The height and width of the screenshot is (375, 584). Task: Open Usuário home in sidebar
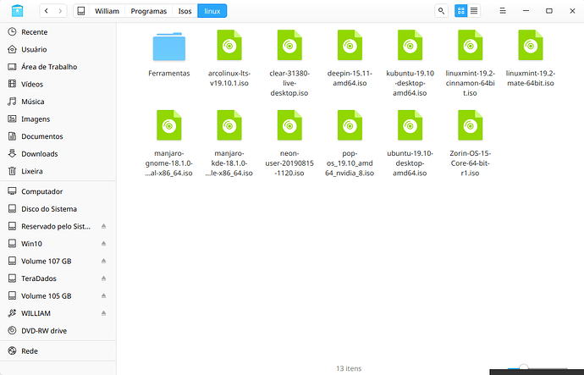[x=58, y=49]
